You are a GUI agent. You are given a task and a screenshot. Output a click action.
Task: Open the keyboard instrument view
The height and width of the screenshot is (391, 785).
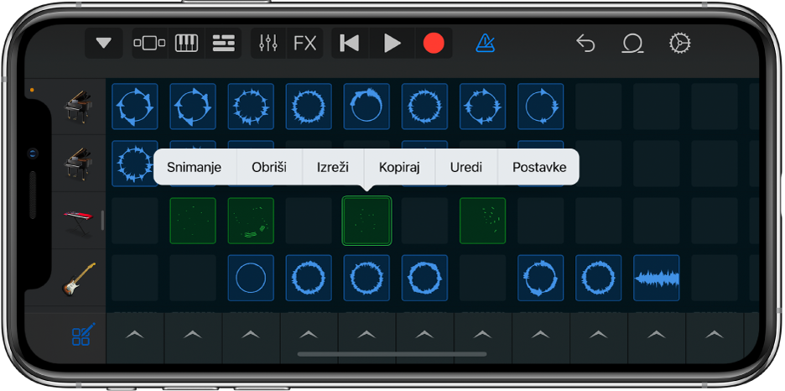tap(186, 44)
